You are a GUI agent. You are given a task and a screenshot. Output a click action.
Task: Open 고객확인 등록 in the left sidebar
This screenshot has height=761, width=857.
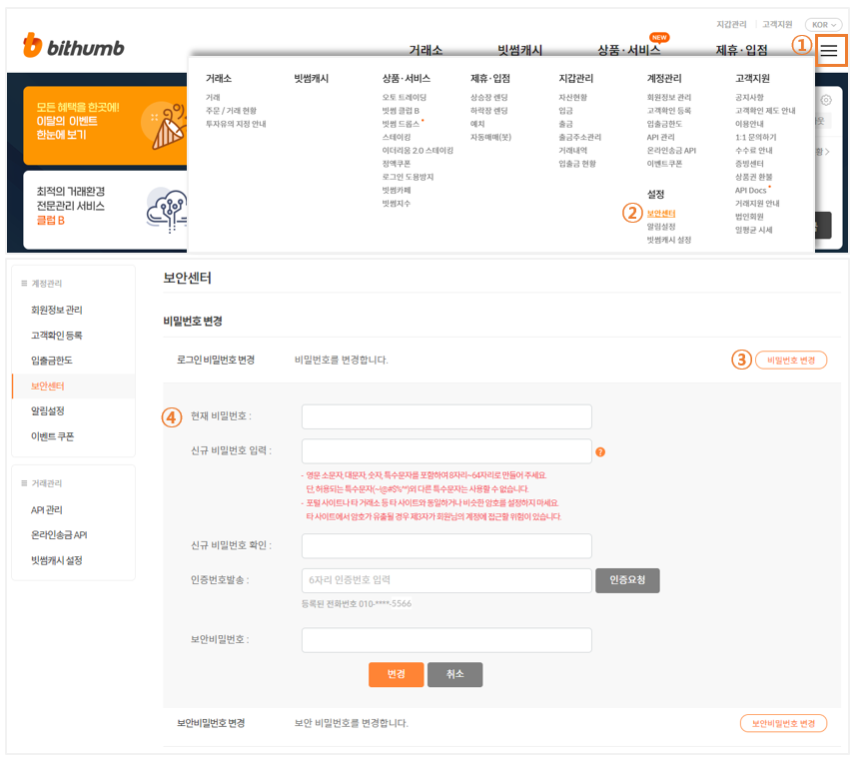pos(57,336)
